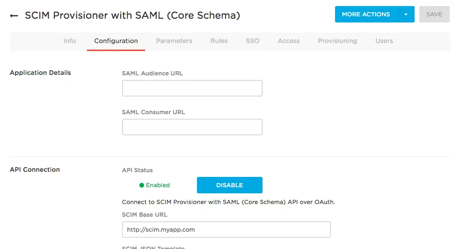Screen dimensions: 460x249
Task: Click the SCIM Provisioner page title
Action: click(x=132, y=15)
